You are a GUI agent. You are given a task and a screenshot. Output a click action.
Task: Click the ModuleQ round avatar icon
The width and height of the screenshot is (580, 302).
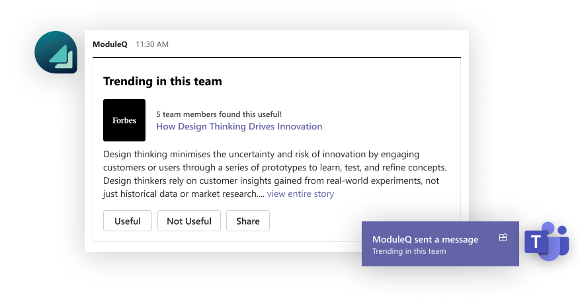click(x=56, y=52)
